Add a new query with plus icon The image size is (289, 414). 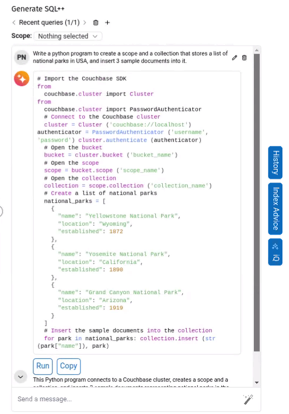click(107, 23)
